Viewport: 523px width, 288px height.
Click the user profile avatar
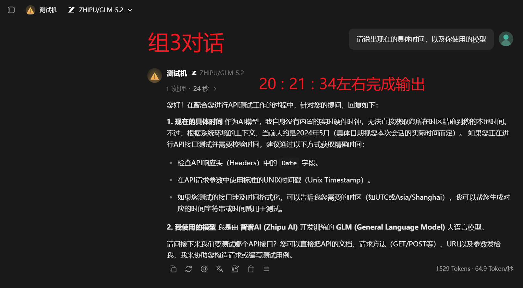click(506, 39)
